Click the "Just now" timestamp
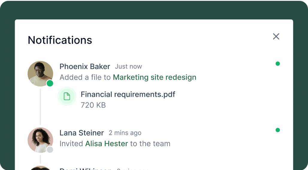Viewport: 308px width, 170px height. pyautogui.click(x=128, y=66)
